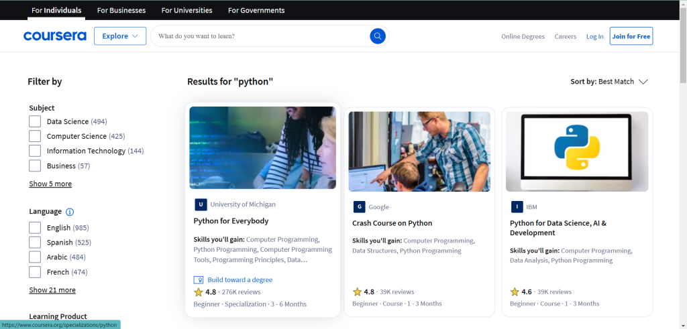This screenshot has width=687, height=329.
Task: Click the Results for "python" heading
Action: [230, 81]
